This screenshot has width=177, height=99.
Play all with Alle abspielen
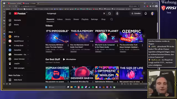click(69, 59)
